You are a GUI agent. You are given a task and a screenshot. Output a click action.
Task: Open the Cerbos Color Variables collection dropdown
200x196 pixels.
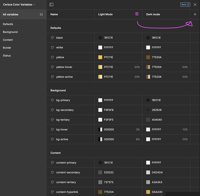click(19, 5)
